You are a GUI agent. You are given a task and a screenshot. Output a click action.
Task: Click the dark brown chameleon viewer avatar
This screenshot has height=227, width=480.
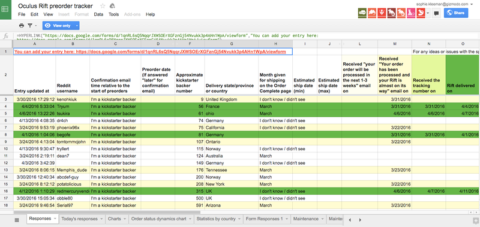pyautogui.click(x=391, y=13)
